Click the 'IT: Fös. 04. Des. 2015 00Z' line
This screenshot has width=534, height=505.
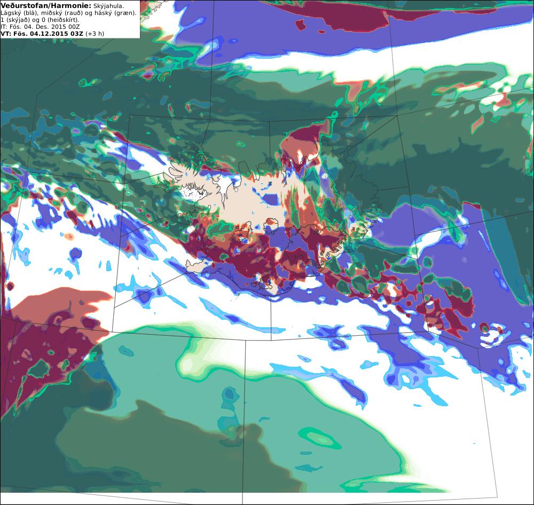40,27
